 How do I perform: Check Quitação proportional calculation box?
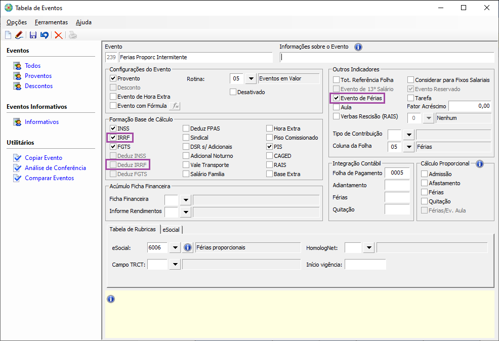424,201
